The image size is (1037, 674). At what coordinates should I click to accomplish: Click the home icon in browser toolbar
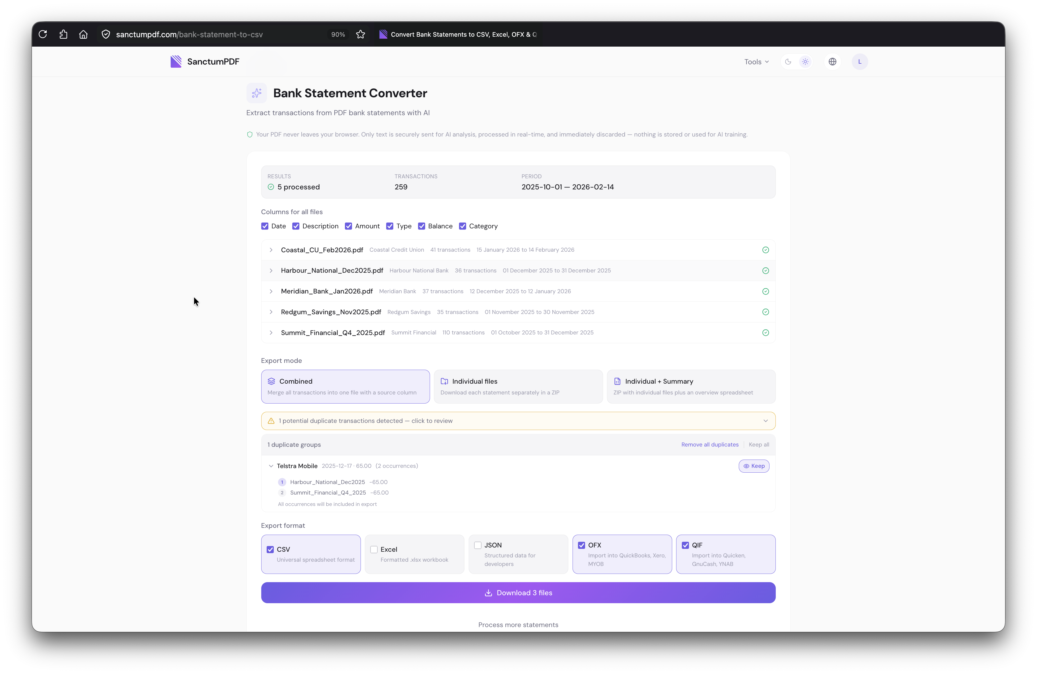pos(83,34)
